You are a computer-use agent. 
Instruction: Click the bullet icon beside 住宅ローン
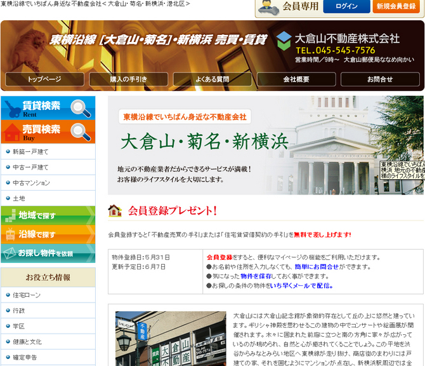tap(8, 295)
